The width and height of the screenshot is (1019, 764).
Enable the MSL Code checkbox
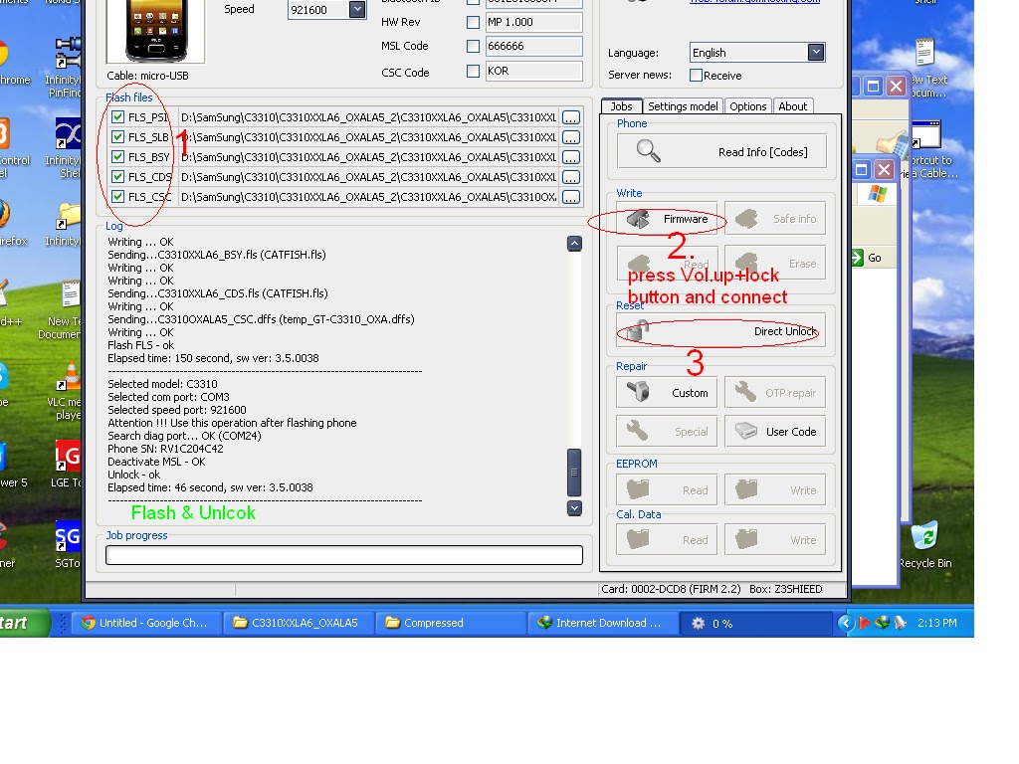(474, 46)
